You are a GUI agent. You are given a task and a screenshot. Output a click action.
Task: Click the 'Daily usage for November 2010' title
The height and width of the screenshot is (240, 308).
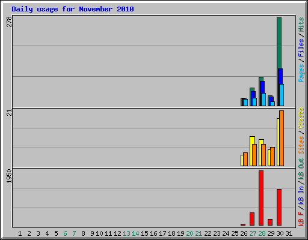(73, 9)
